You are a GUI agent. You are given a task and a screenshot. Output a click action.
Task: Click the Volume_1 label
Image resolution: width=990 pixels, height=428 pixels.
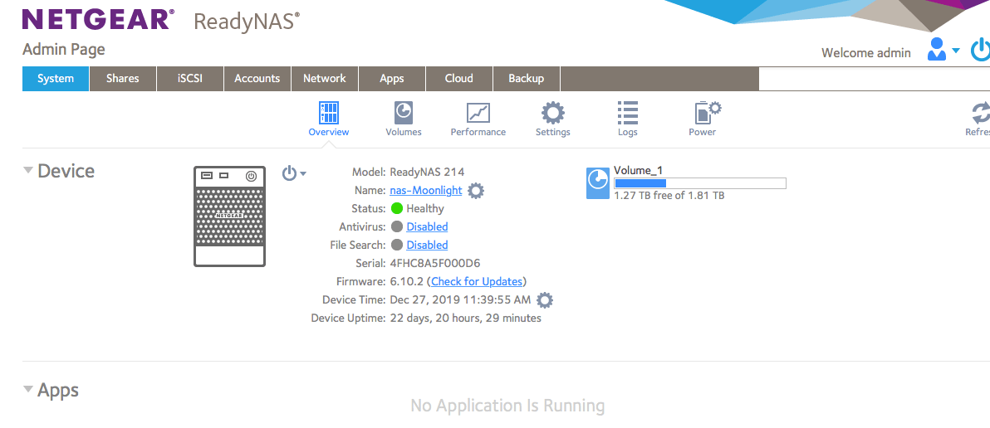tap(639, 171)
